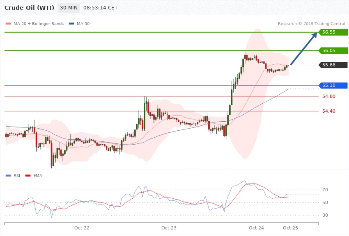The height and width of the screenshot is (236, 349).
Task: Click the MA 50 legend text
Action: (83, 23)
